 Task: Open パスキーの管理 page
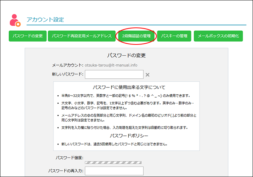tap(174, 36)
